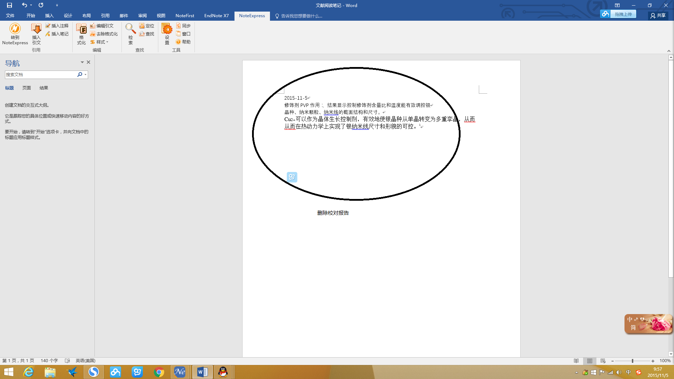This screenshot has width=674, height=379.
Task: Click the Find (查找) button
Action: click(147, 34)
